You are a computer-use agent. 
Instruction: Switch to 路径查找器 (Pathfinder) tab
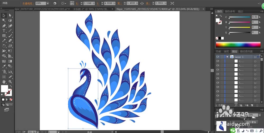pos(246,51)
